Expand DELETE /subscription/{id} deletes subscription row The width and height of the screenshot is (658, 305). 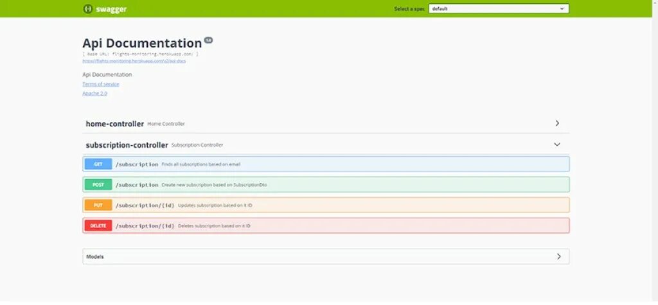326,226
